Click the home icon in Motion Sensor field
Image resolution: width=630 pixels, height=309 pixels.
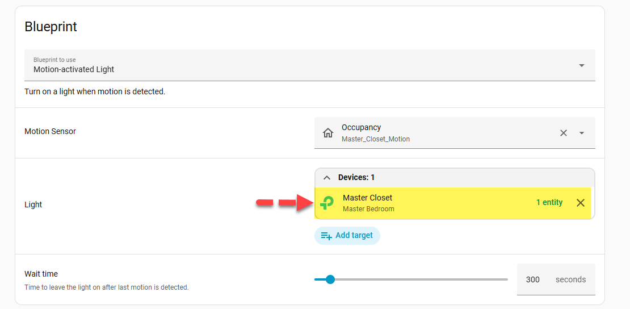coord(328,133)
